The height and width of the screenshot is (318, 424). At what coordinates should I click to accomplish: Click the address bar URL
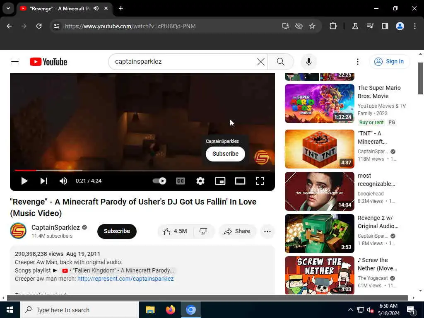[130, 26]
